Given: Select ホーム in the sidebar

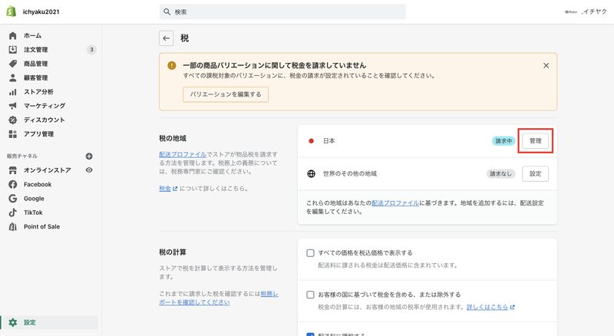Looking at the screenshot, I should click(32, 35).
